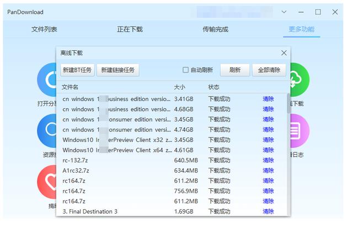The image size is (353, 228).
Task: Select the A1rc32.7z file name
Action: point(76,171)
